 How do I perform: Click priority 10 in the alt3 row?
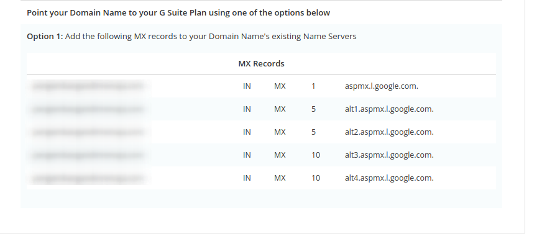pos(316,155)
